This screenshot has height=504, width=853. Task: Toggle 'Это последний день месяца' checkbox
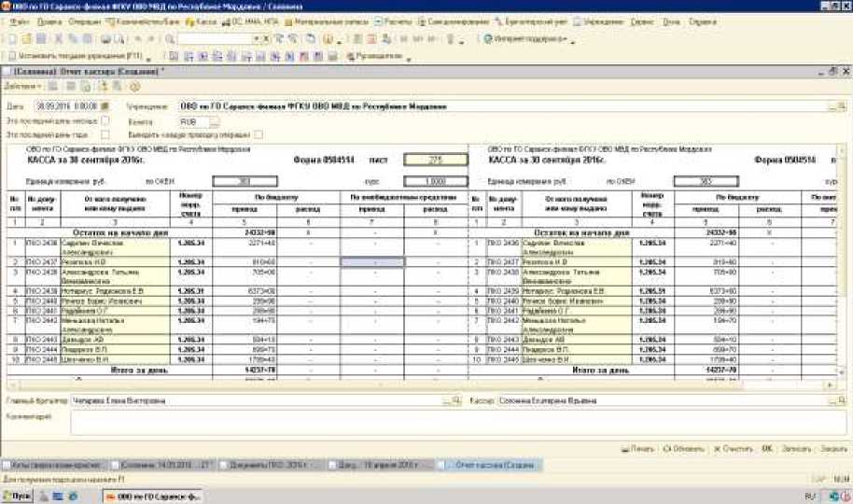tap(105, 121)
